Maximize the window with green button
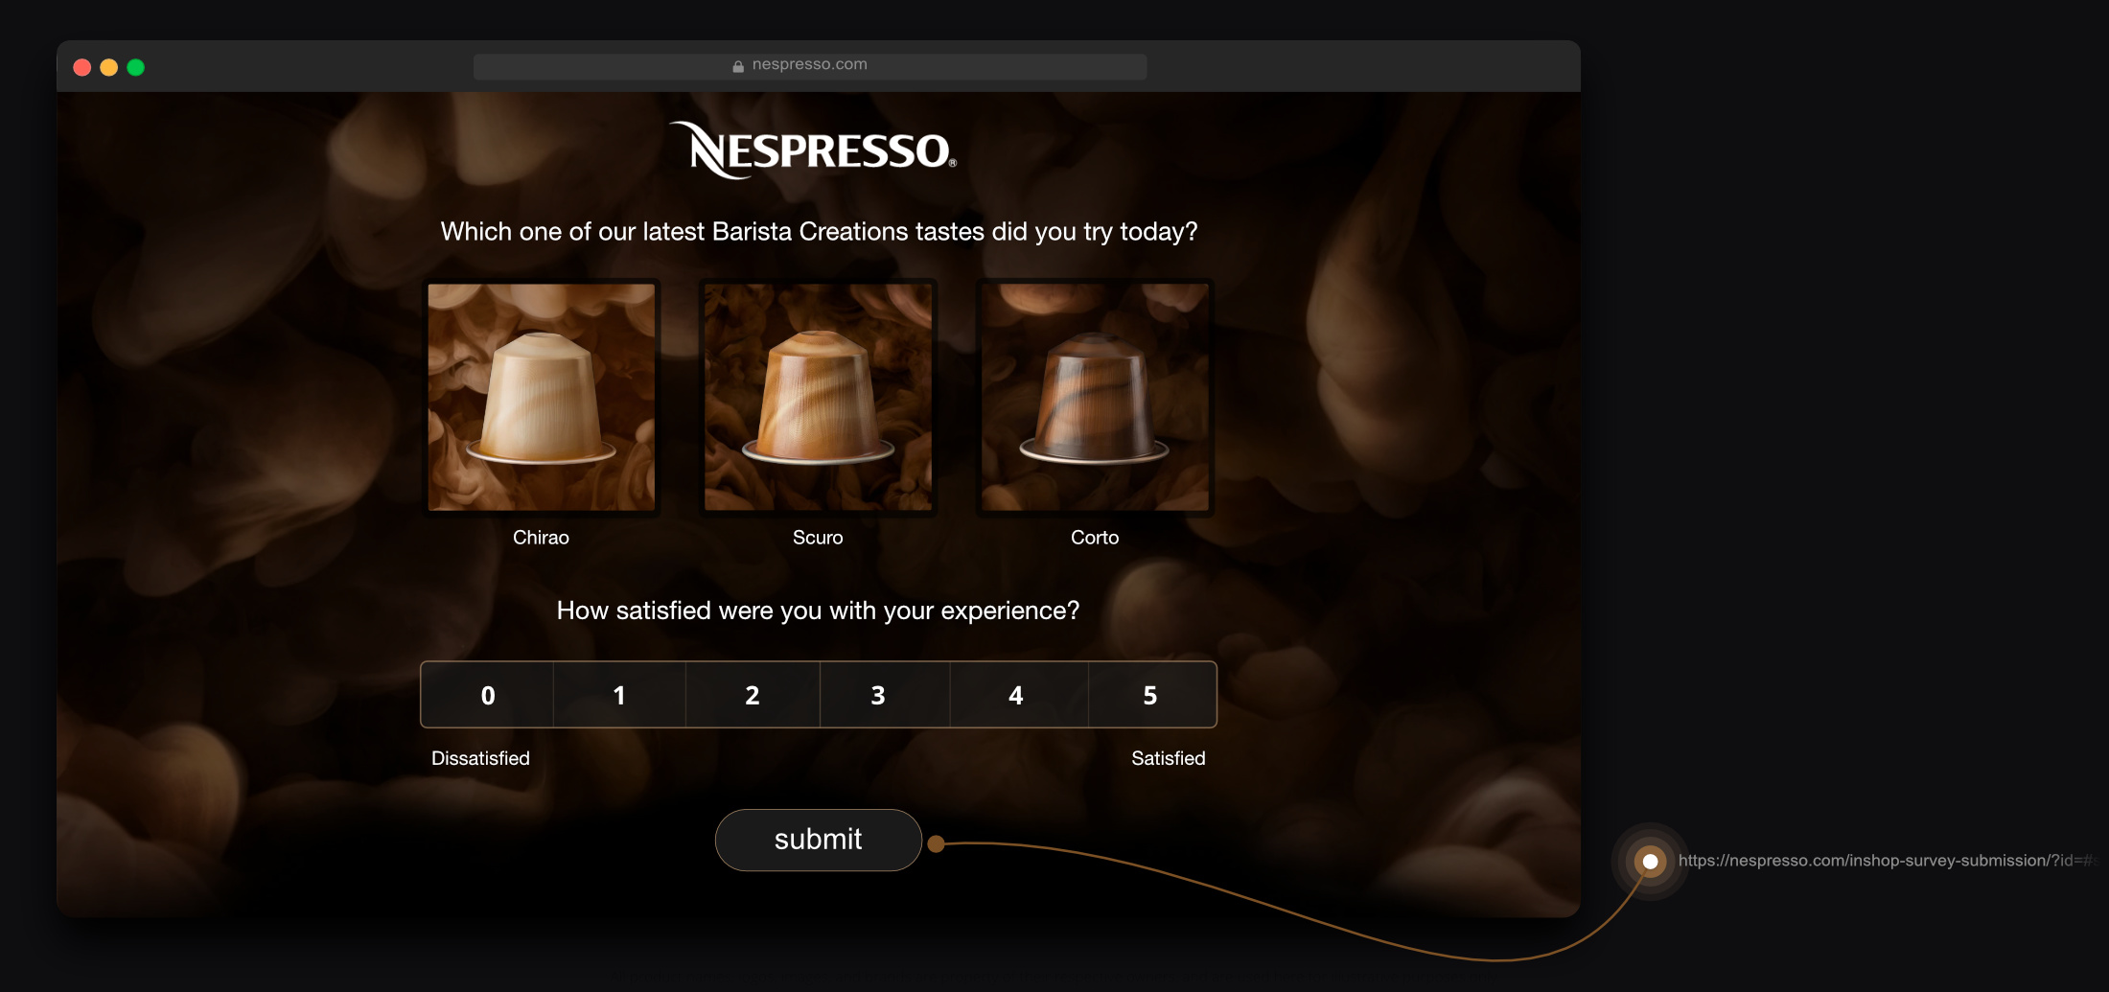 (136, 67)
